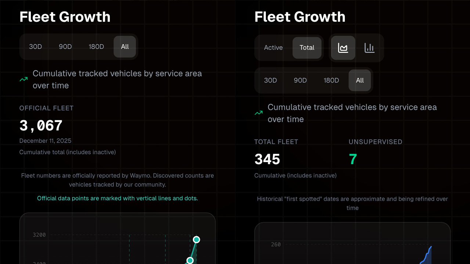Screen dimensions: 470x264
Task: Switch to the area chart view icon
Action: [x=343, y=48]
